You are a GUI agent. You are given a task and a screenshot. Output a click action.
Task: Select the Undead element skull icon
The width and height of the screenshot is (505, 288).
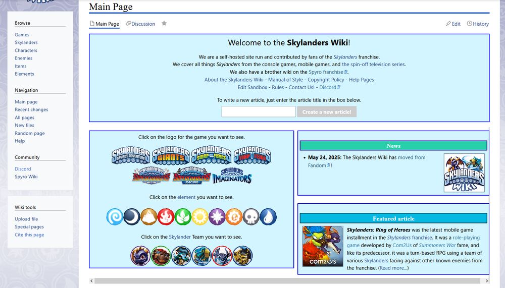pos(251,216)
